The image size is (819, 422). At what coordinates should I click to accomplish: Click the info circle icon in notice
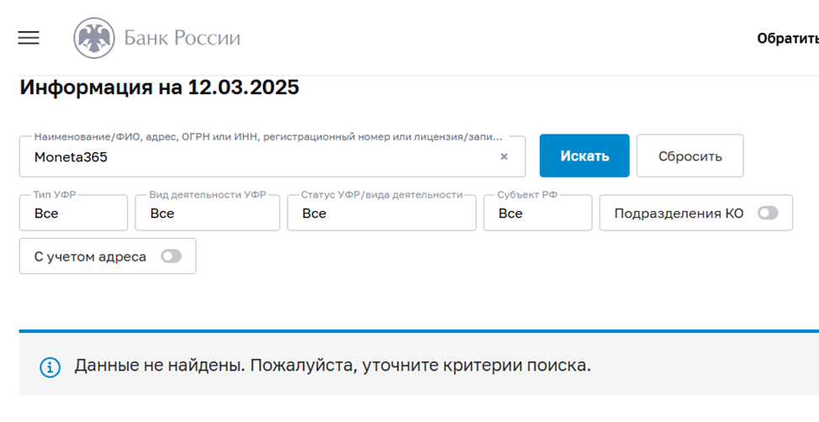[50, 367]
